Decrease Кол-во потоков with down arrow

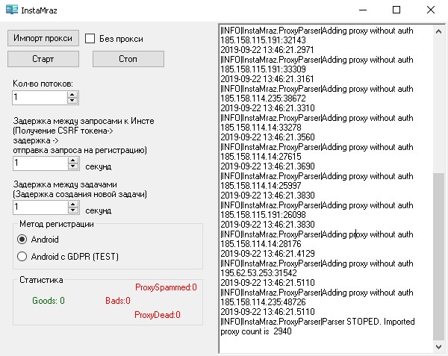(x=72, y=100)
